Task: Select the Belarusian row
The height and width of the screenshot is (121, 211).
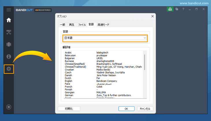Action: [103, 55]
